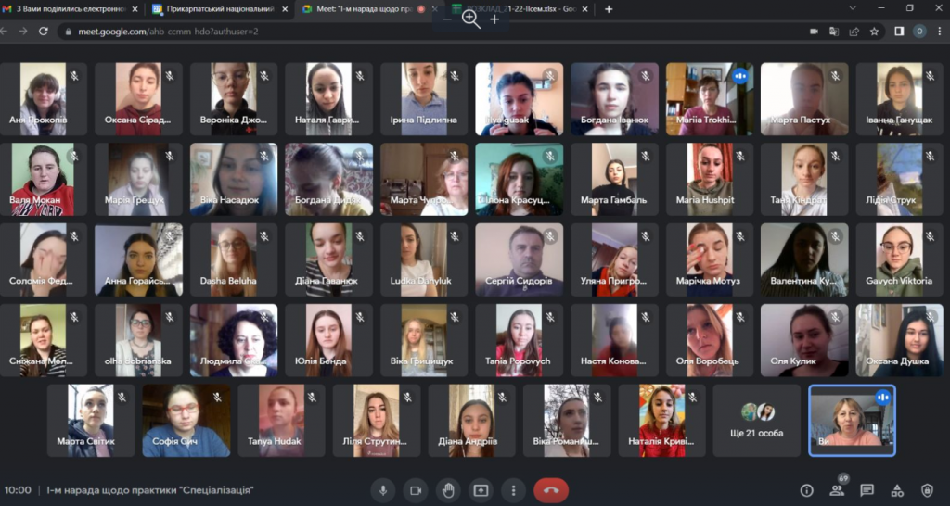The image size is (950, 506).
Task: Open the meeting details info icon
Action: pos(806,490)
